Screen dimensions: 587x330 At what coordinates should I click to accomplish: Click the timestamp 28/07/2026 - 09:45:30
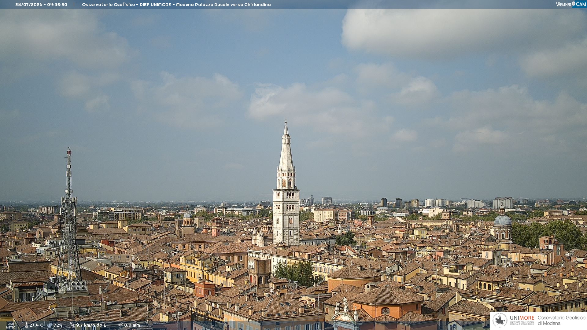coord(41,5)
